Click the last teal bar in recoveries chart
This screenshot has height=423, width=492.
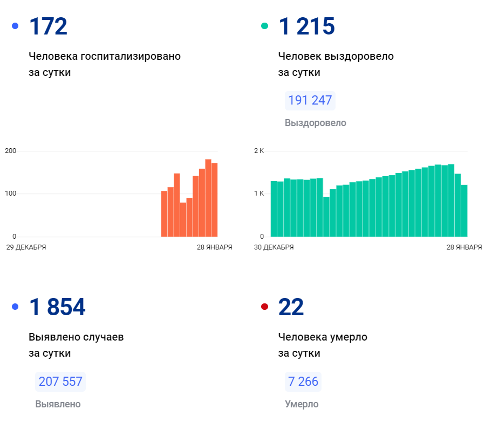[464, 211]
